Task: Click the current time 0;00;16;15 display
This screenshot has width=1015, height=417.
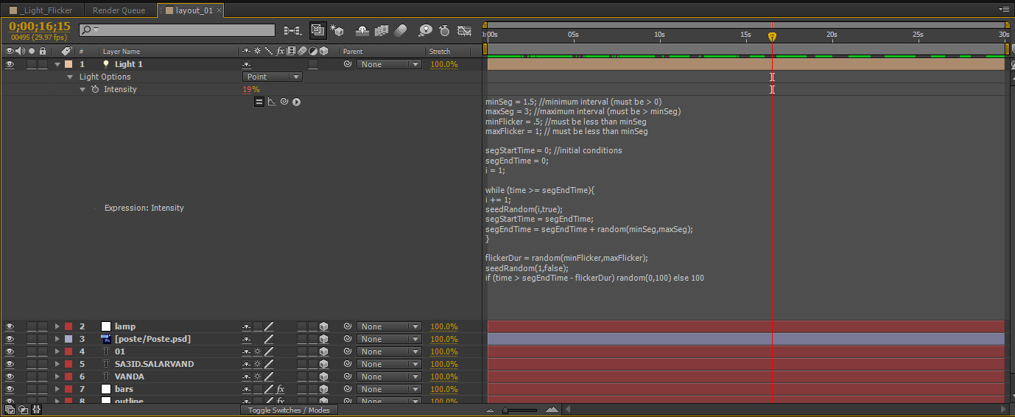Action: click(x=40, y=27)
